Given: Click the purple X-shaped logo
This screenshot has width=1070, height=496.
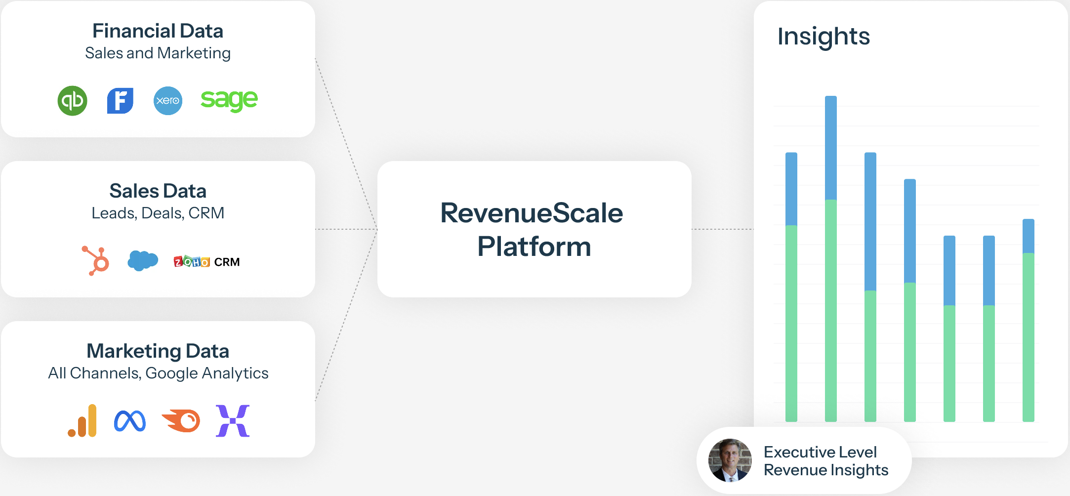Looking at the screenshot, I should point(233,421).
